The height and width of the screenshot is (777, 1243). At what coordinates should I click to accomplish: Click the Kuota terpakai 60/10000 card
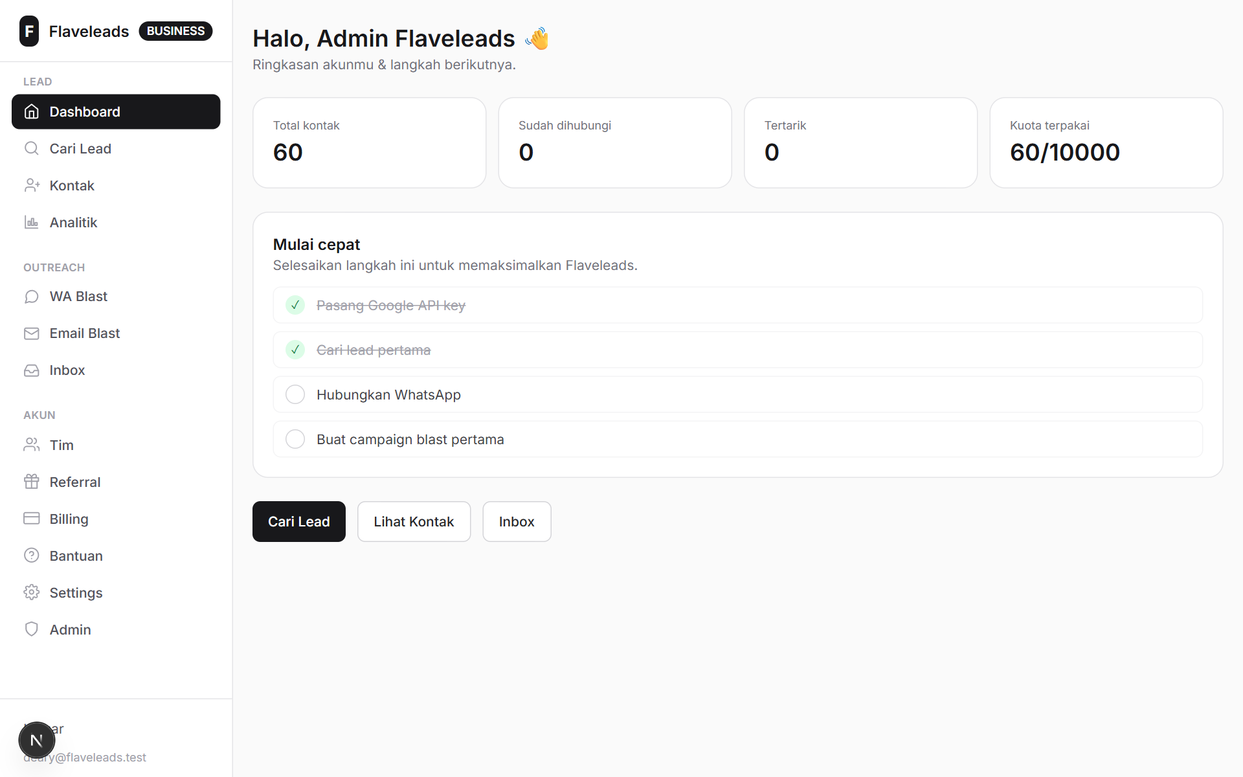pyautogui.click(x=1106, y=142)
